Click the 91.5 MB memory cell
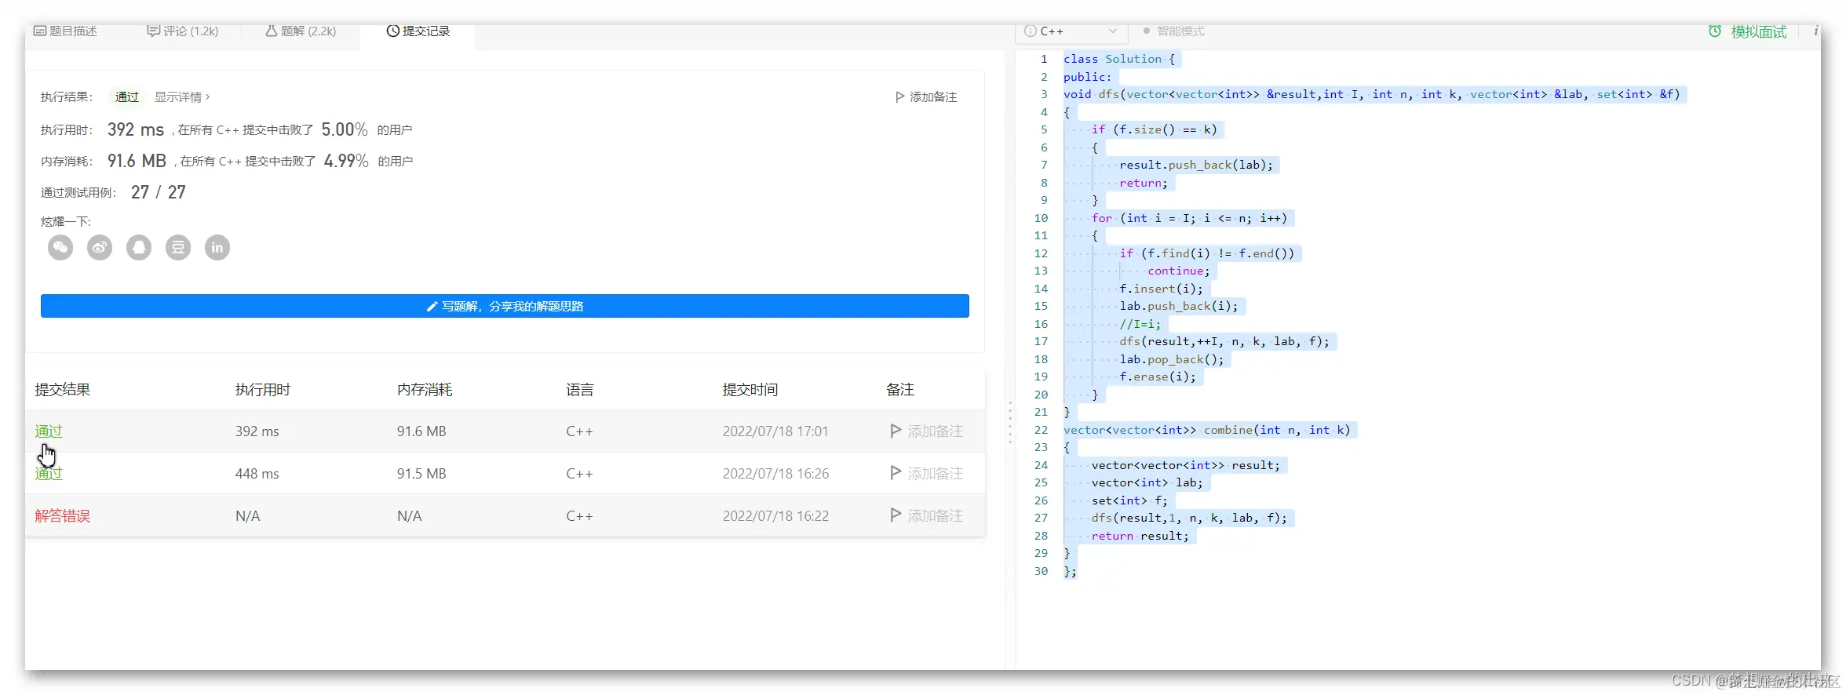Screen dimensions: 1846x695 tap(421, 474)
